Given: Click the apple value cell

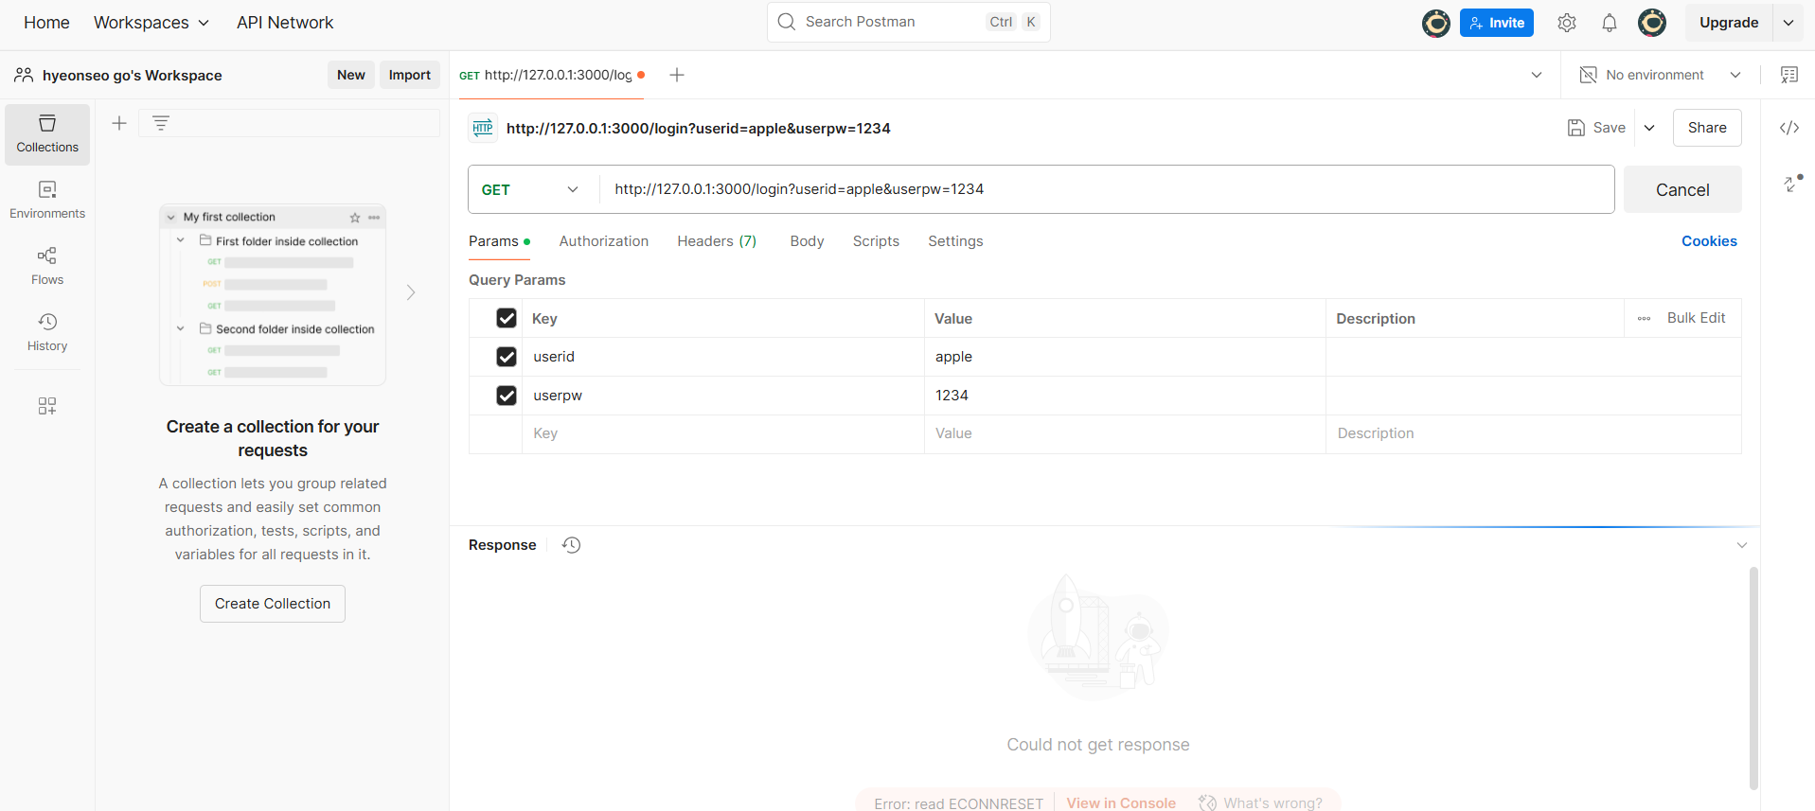Looking at the screenshot, I should pos(1125,357).
